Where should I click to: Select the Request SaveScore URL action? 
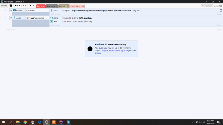click(102, 11)
